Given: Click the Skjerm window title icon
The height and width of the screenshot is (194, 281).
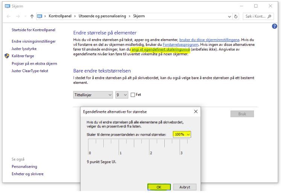Looking at the screenshot, I should point(8,6).
